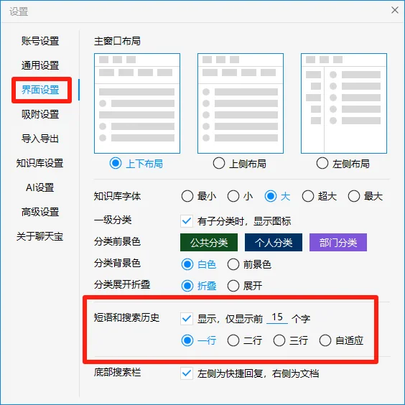This screenshot has height=405, width=405.
Task: Open 高级设置 in the sidebar
Action: [40, 212]
